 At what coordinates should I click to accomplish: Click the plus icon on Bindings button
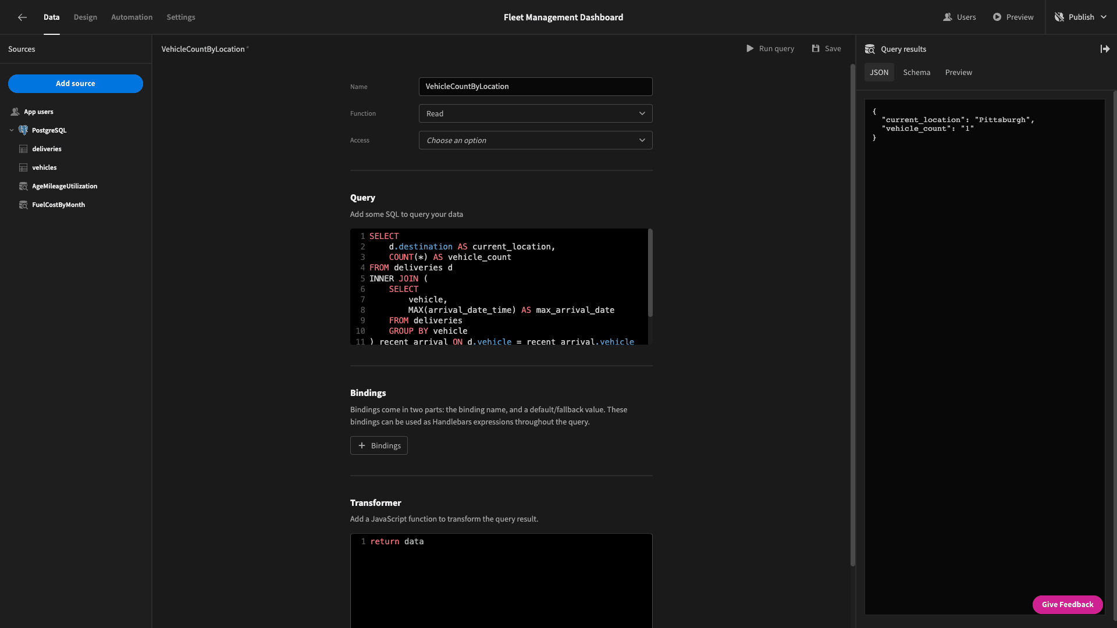[x=361, y=446]
